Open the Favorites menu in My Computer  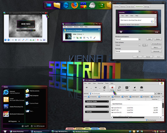click(x=101, y=83)
